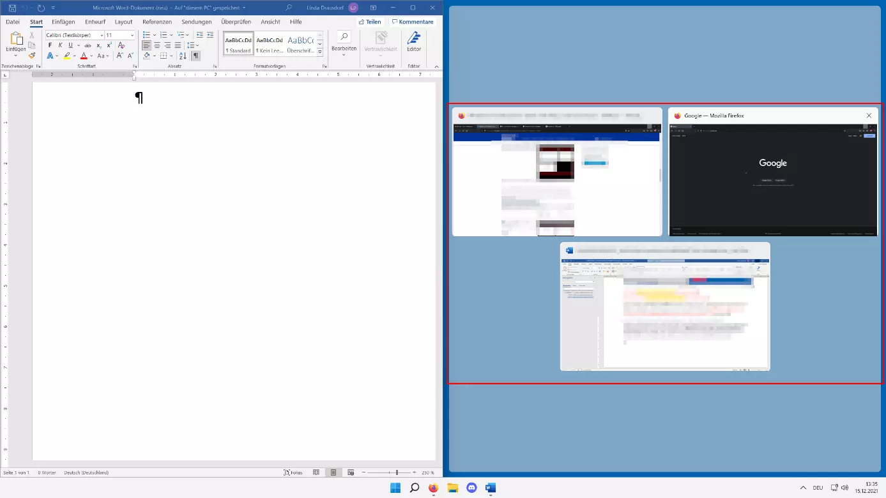Click the zoom slider handle
886x498 pixels.
(x=397, y=472)
